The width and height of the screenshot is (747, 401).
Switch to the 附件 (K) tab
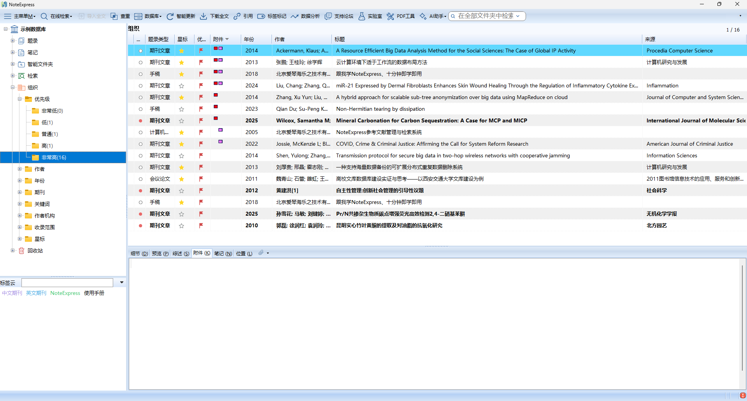pos(202,253)
